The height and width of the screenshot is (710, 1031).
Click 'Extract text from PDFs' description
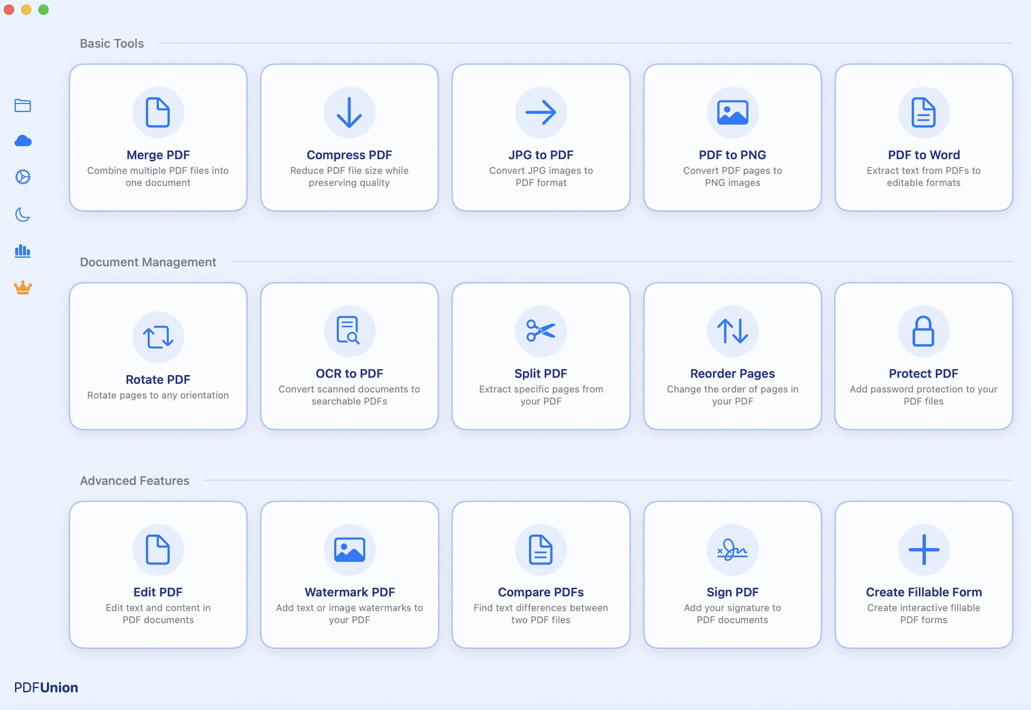point(923,177)
